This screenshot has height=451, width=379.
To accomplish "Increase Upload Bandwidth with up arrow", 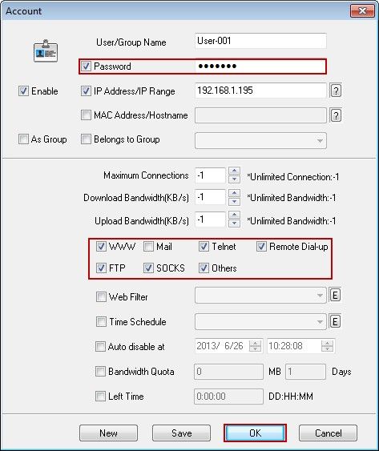I will point(234,215).
